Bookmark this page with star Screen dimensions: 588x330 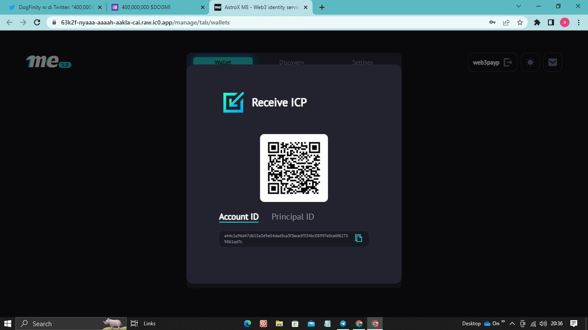(520, 22)
